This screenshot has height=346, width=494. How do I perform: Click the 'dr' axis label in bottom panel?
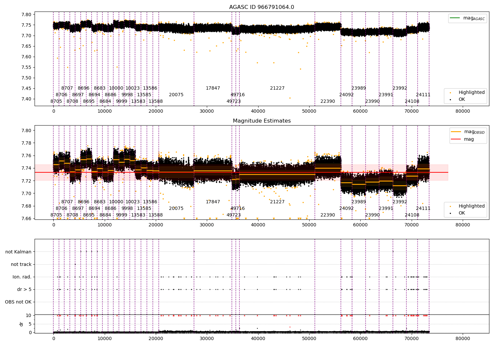(x=21, y=324)
